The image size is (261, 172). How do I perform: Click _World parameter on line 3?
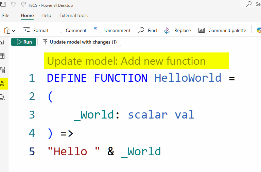[94, 115]
